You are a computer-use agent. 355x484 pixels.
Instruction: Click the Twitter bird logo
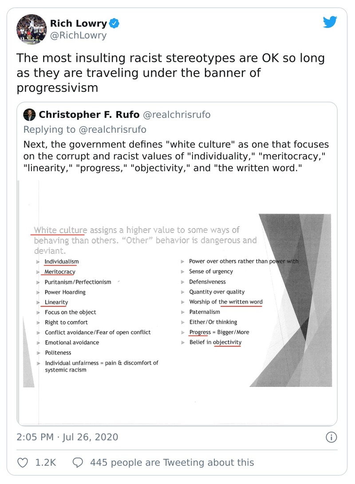[x=330, y=22]
